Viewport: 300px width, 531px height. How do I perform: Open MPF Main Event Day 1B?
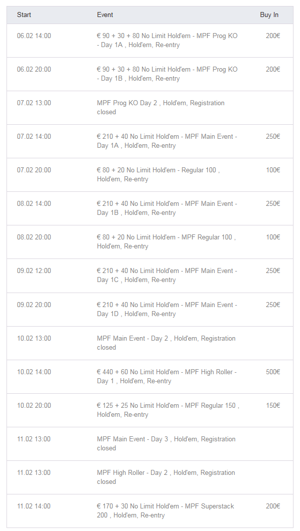167,208
